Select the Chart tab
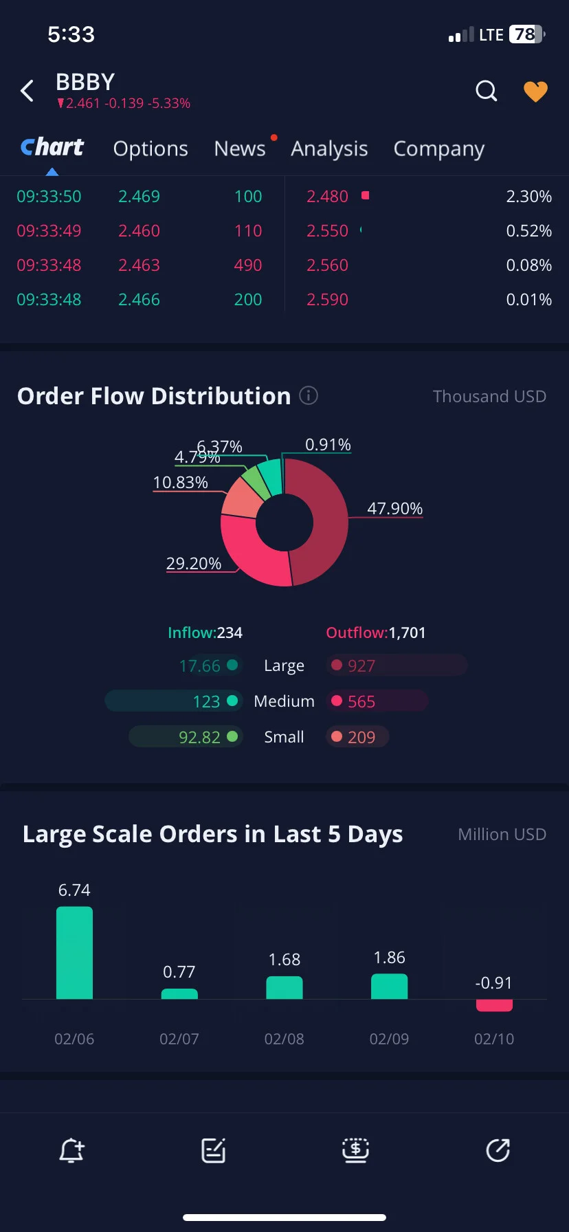Viewport: 569px width, 1232px height. (x=52, y=147)
